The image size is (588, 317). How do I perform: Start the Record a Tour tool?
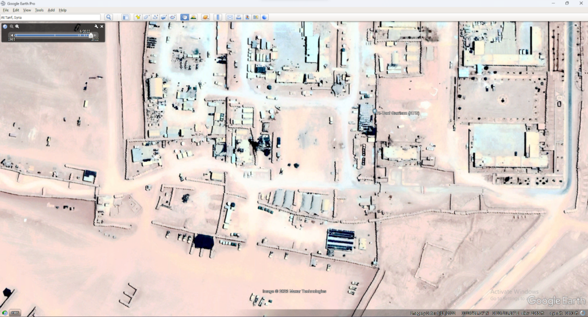click(x=173, y=17)
